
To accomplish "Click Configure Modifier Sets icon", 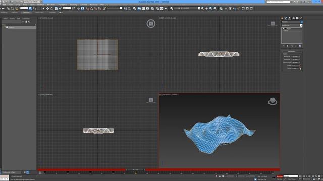I will (300, 46).
